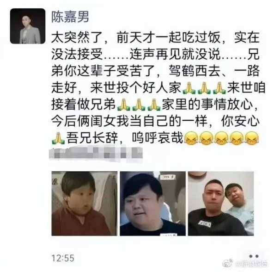Screen dimensions: 274x272
Task: Click the praying hands emoji before 吾兄长辞
Action: (58, 138)
